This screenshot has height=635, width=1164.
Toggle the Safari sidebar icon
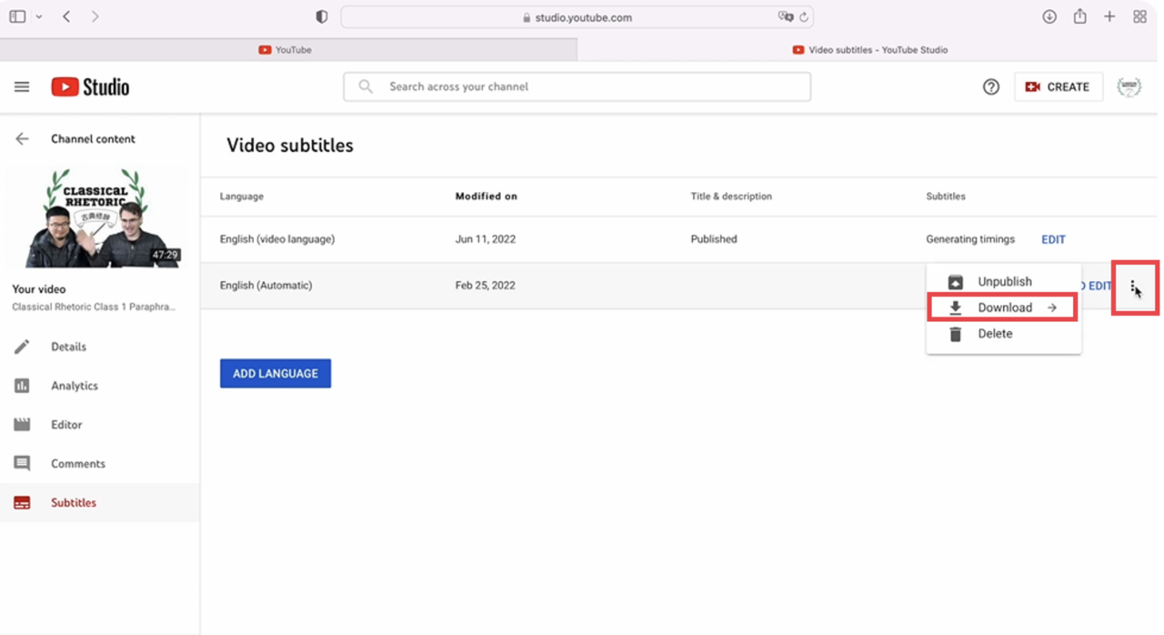tap(17, 17)
